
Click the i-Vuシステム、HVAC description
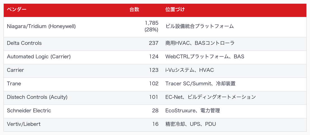pyautogui.click(x=190, y=70)
